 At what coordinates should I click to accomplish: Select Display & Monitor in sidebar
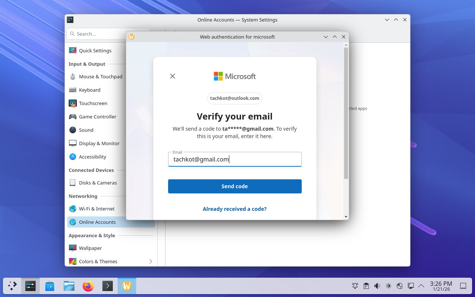(99, 143)
